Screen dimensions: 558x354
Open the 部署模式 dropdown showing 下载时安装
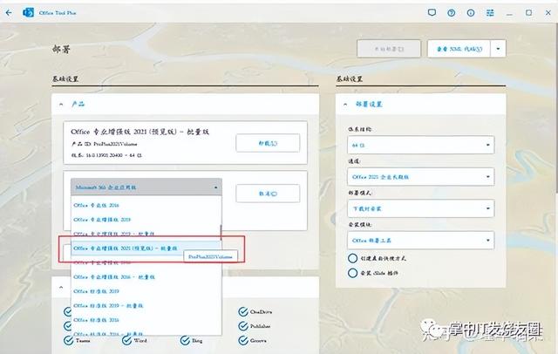[420, 208]
